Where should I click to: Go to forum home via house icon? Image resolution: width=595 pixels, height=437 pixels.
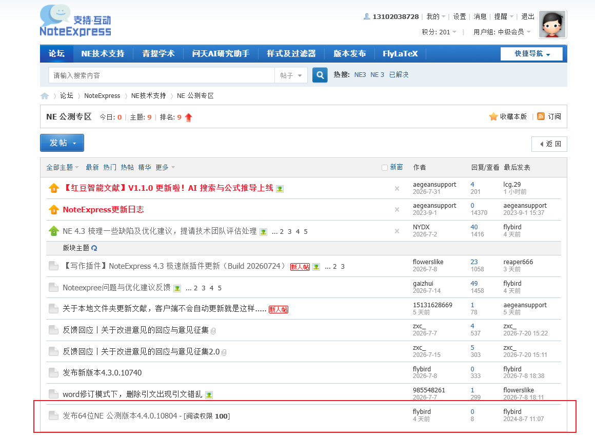coord(45,96)
